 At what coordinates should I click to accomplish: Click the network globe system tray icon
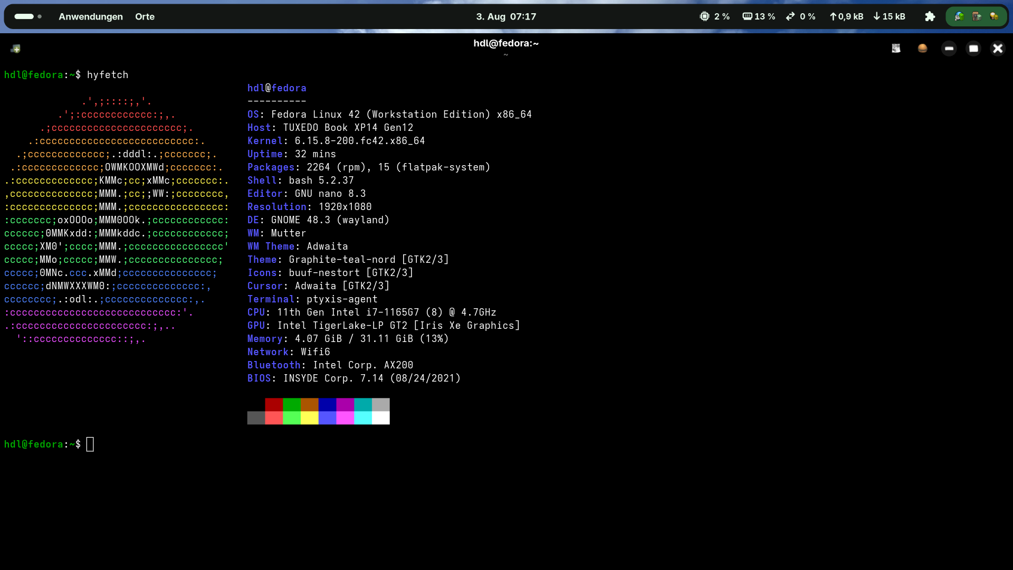pos(959,16)
